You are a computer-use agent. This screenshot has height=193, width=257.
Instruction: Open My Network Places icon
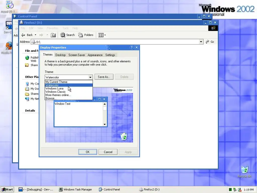coord(27,99)
